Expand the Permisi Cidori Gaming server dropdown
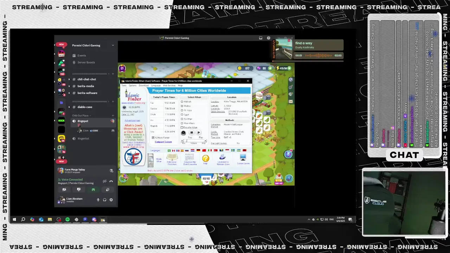Viewport: 450px width, 253px height. 112,45
